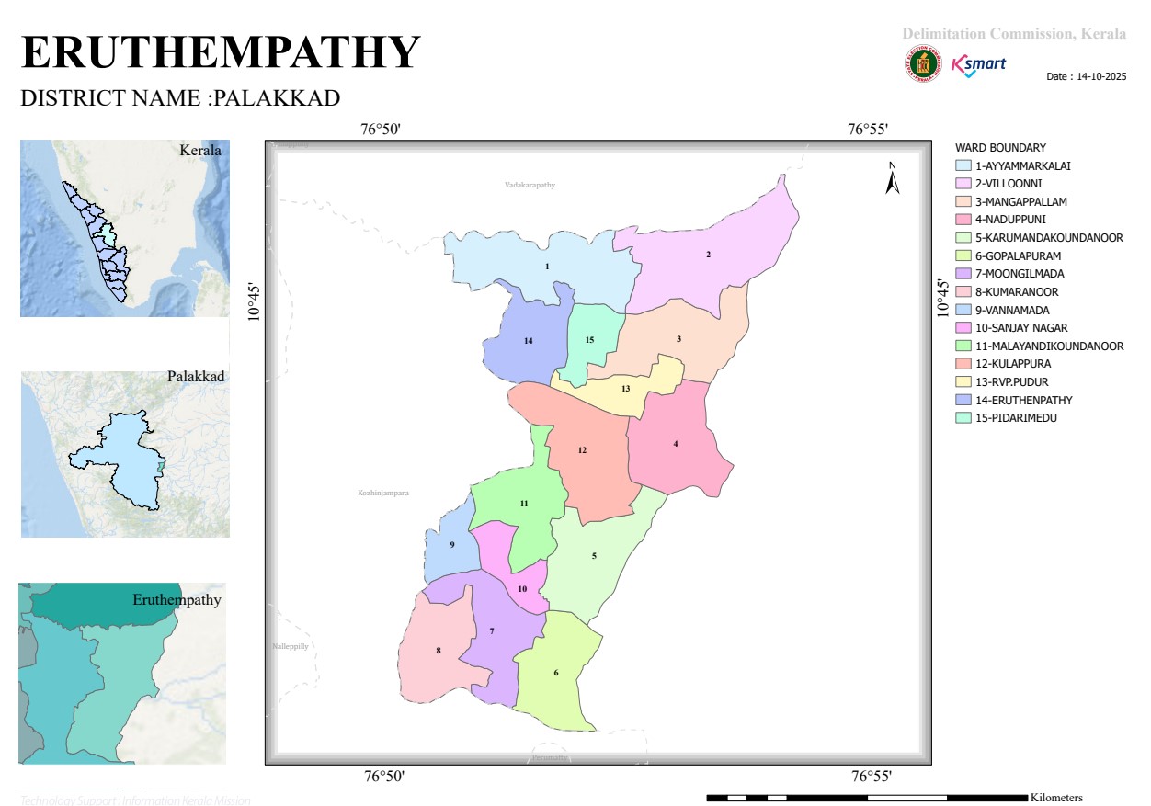Click the top 76°50' longitude label
1151x806 pixels.
(x=381, y=130)
